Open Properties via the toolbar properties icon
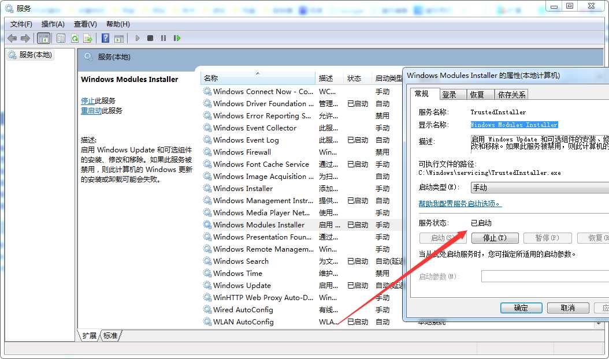The image size is (609, 359). [x=61, y=38]
